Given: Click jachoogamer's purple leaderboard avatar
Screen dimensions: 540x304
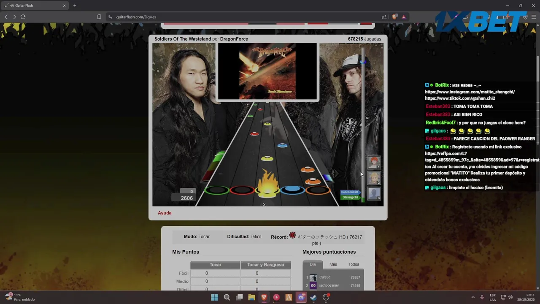Looking at the screenshot, I should pyautogui.click(x=313, y=285).
